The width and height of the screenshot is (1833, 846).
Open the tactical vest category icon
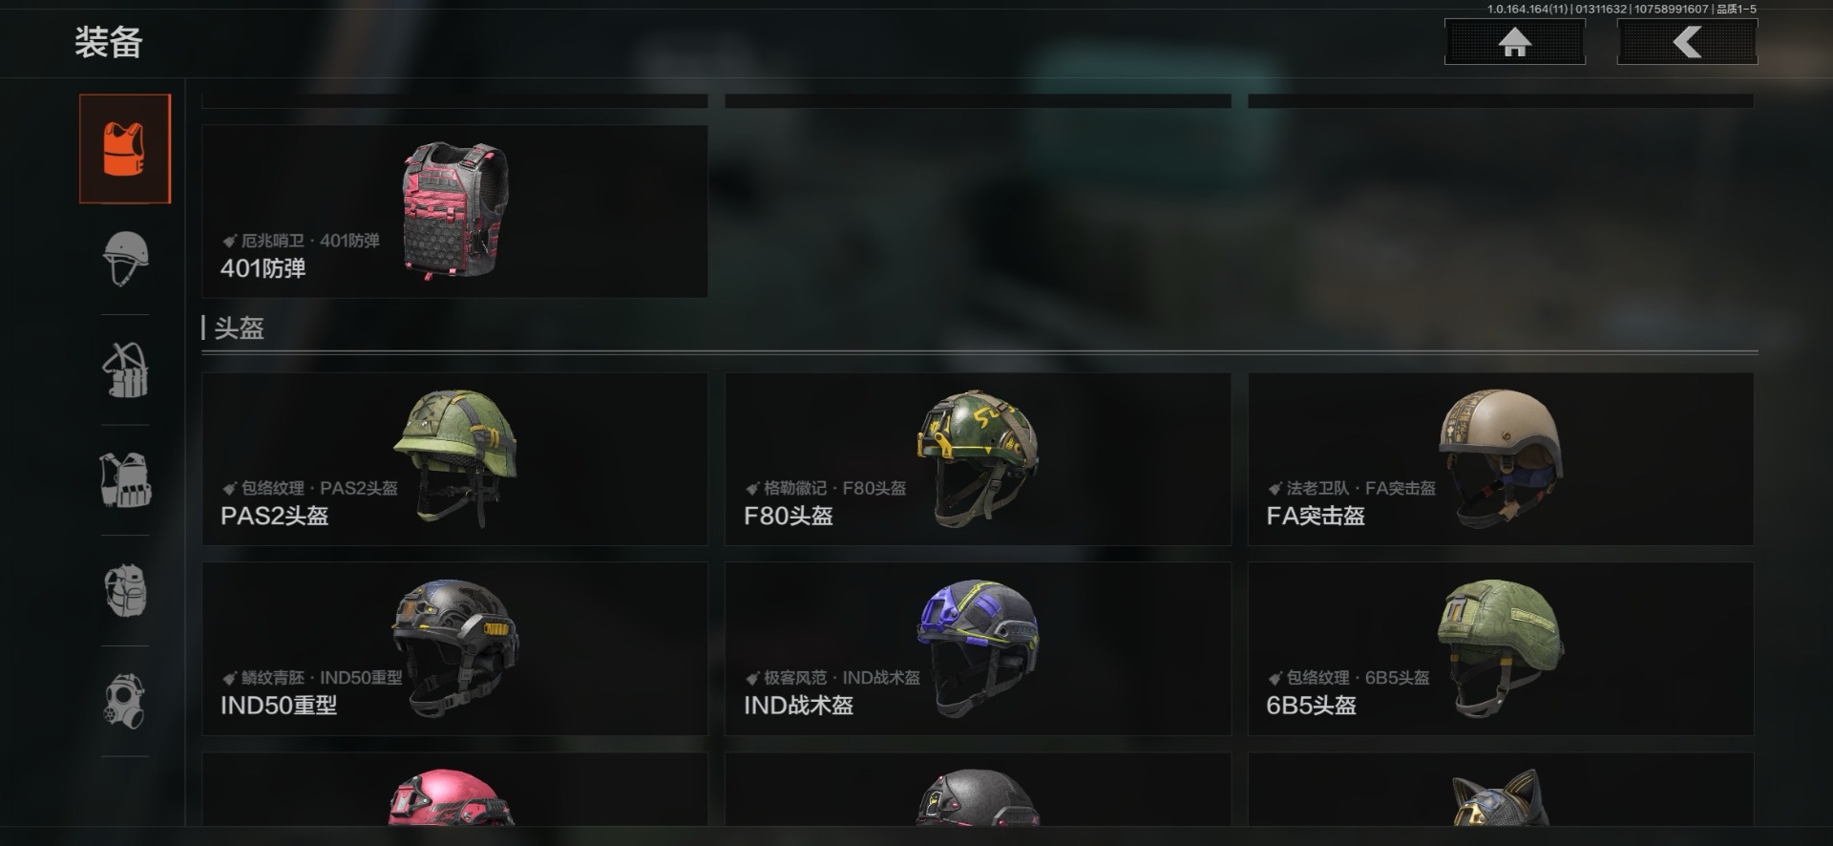click(x=125, y=479)
